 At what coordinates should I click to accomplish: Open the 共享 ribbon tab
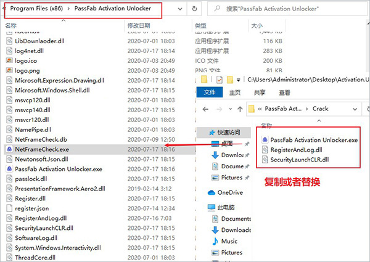click(x=260, y=92)
